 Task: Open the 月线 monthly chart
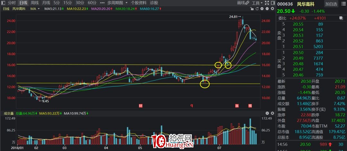[46, 3]
